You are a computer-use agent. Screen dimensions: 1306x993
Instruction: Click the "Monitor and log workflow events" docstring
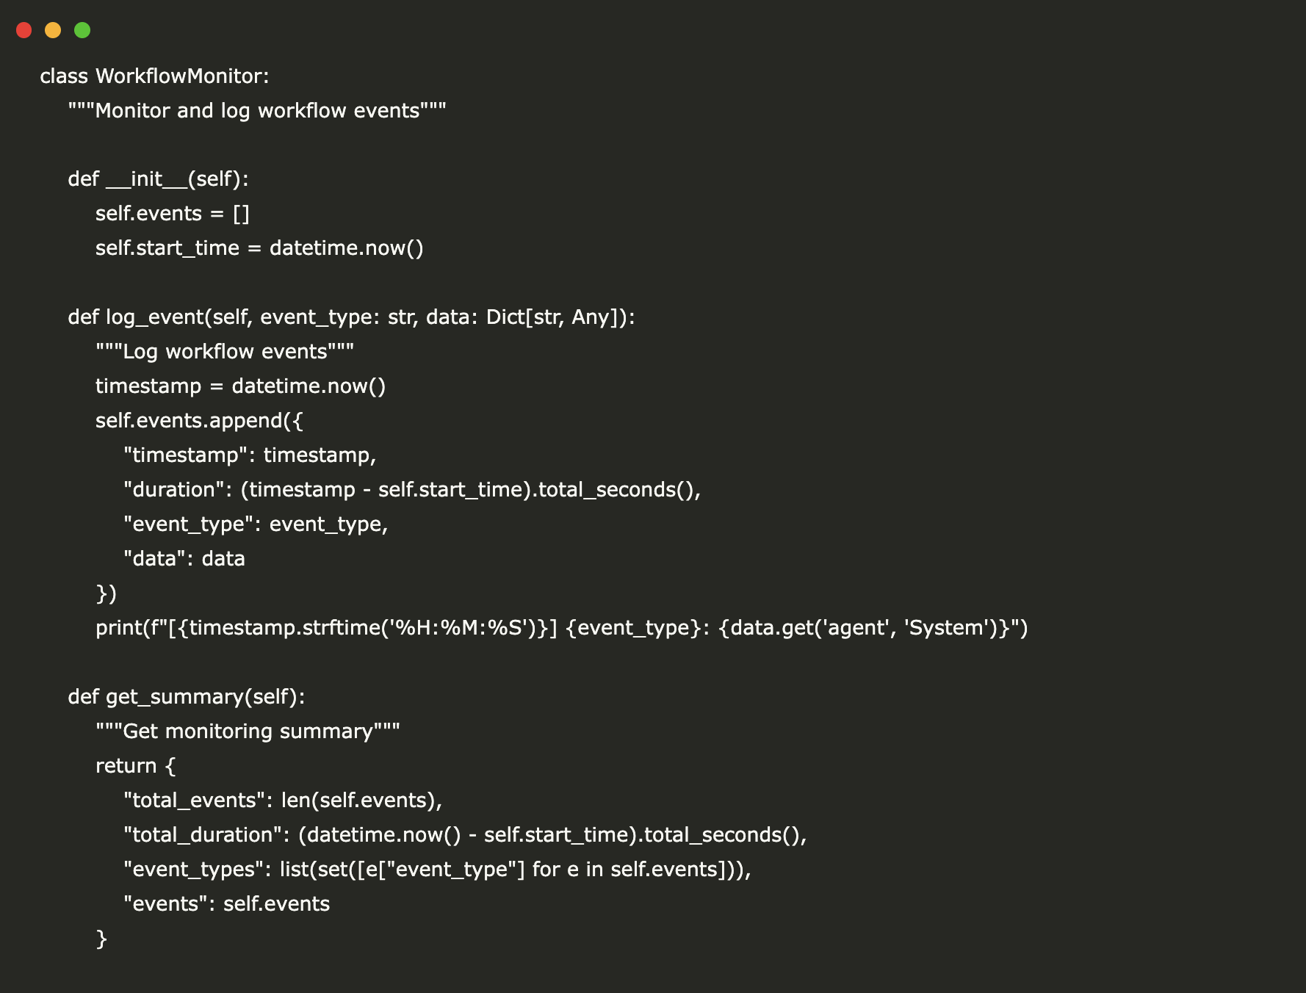(x=257, y=111)
